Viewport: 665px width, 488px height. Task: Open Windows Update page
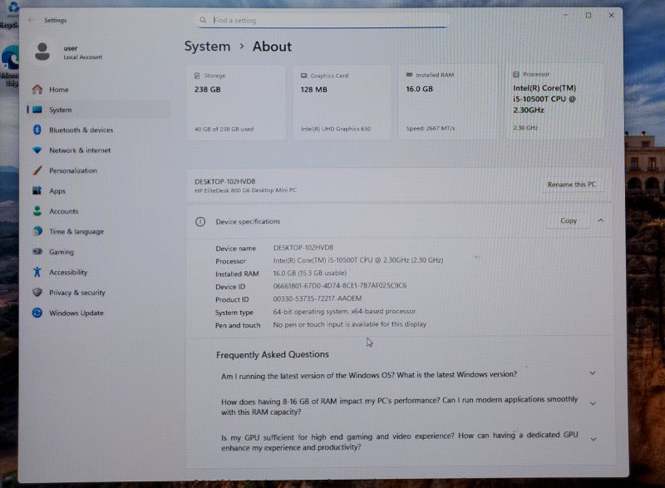[98, 313]
